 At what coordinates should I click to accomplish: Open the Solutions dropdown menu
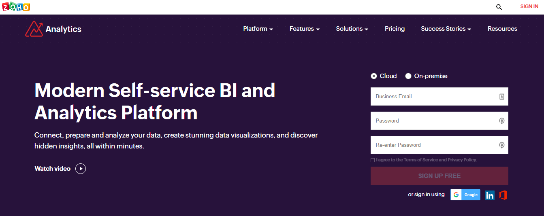(352, 29)
